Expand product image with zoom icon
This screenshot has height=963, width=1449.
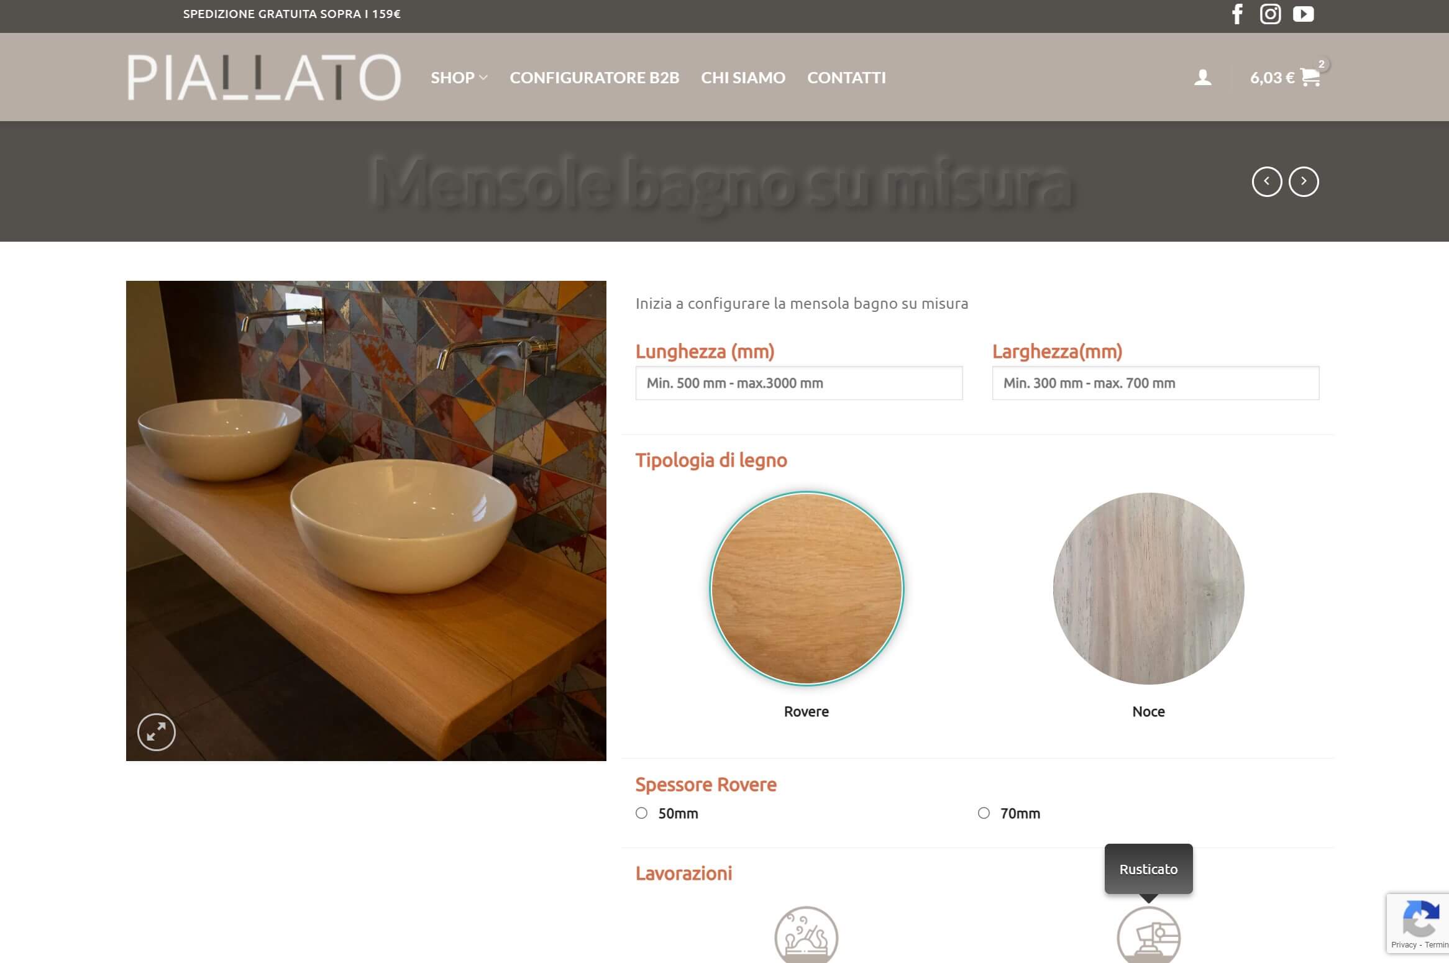[x=156, y=732]
